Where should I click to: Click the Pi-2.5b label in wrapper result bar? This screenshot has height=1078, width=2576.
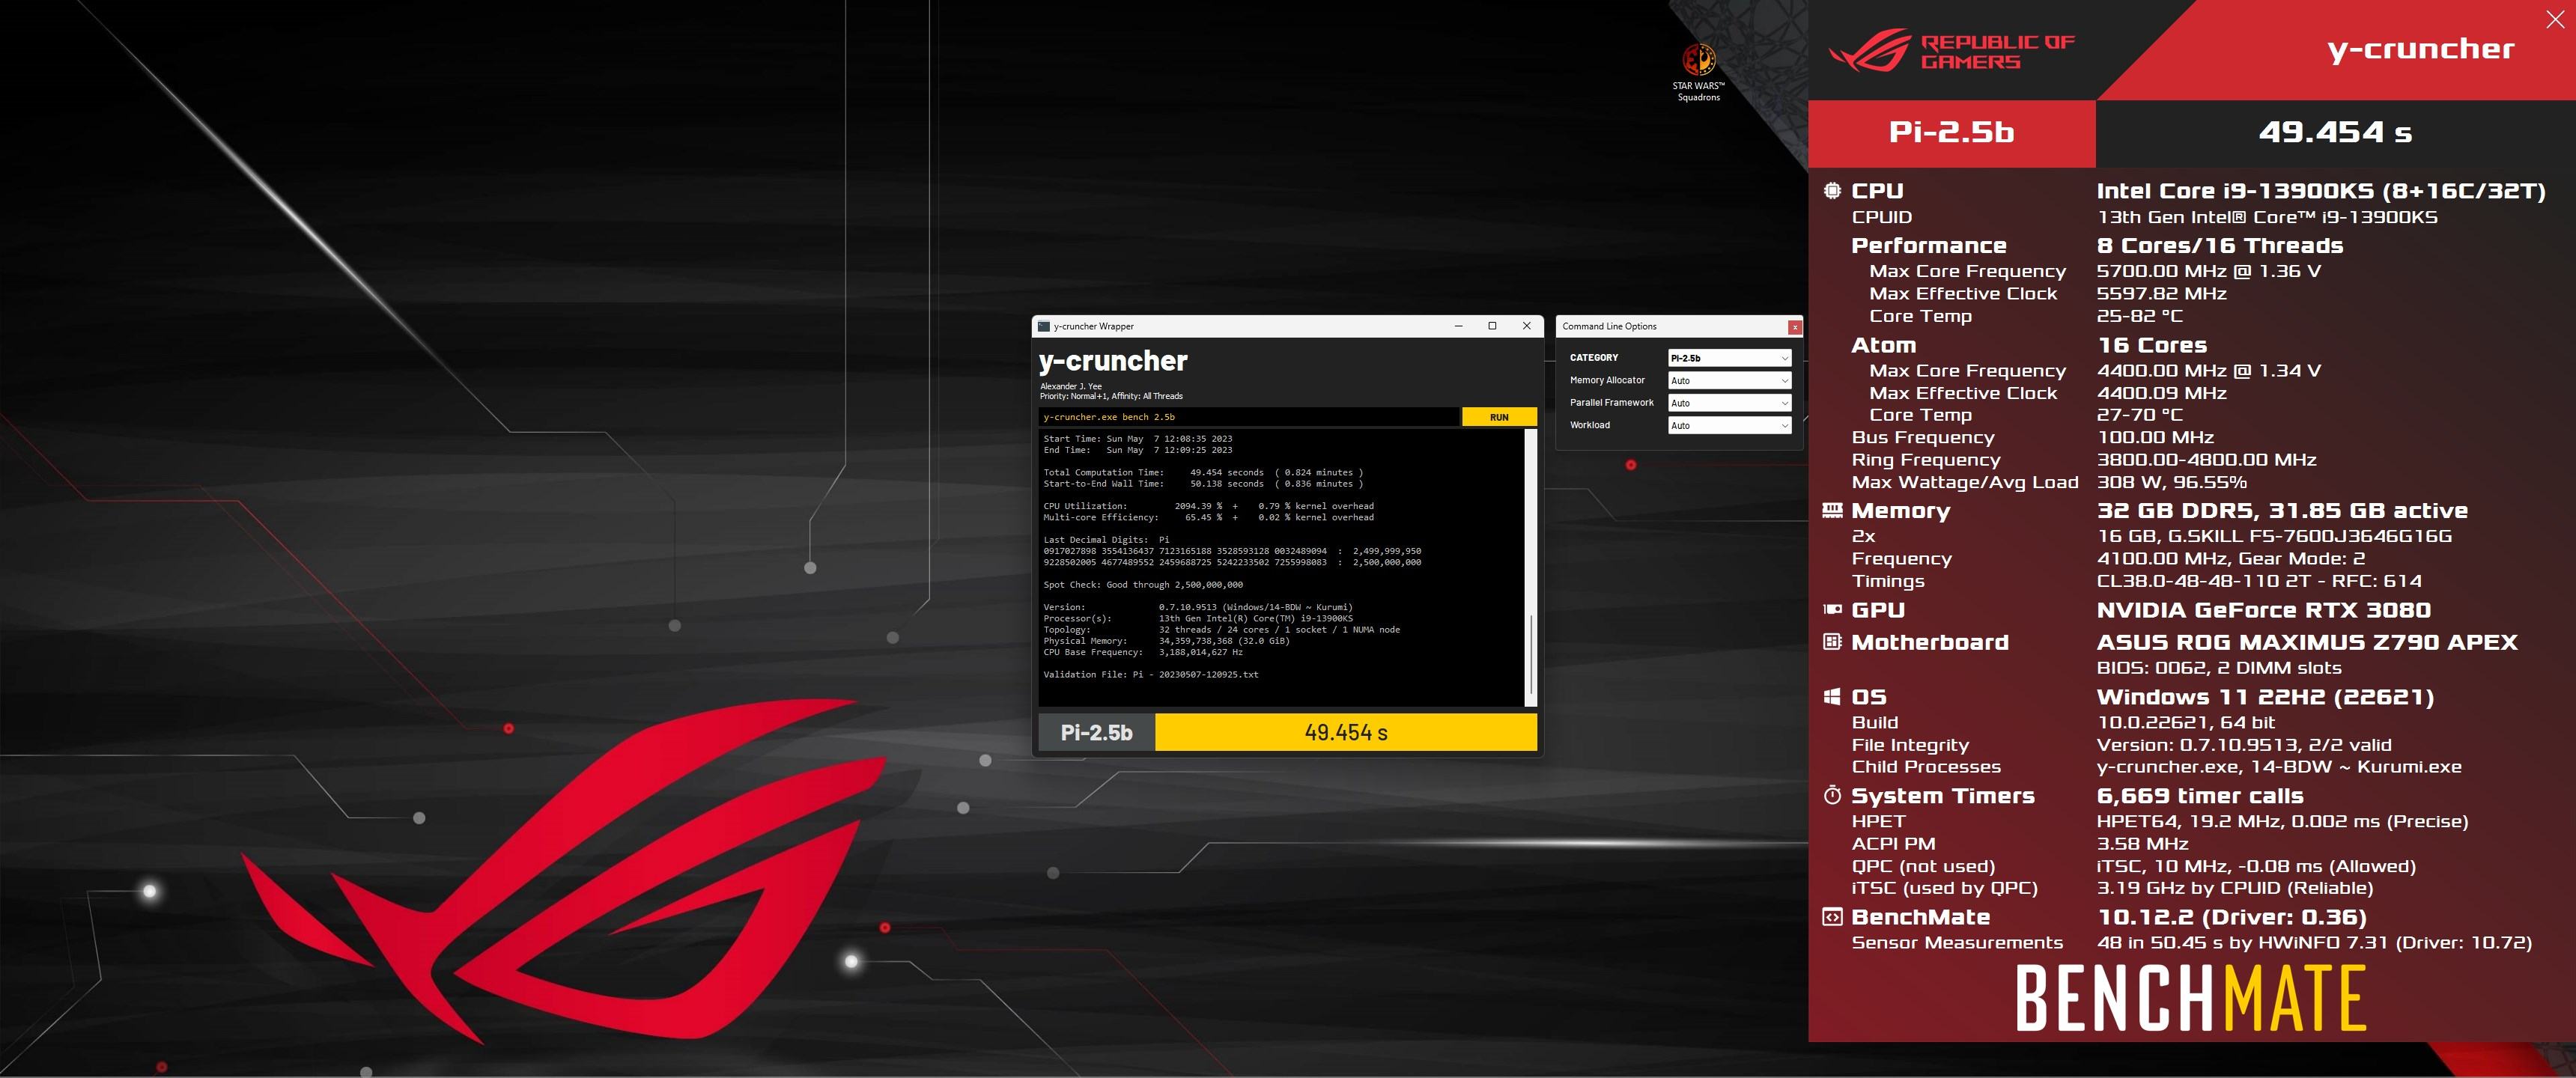(x=1096, y=732)
